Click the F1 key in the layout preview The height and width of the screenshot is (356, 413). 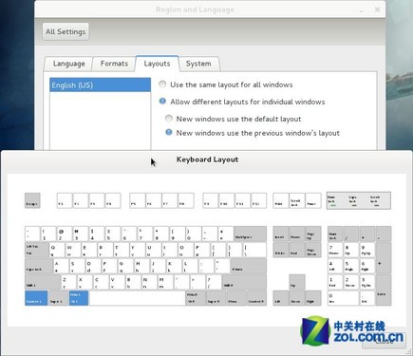65,200
